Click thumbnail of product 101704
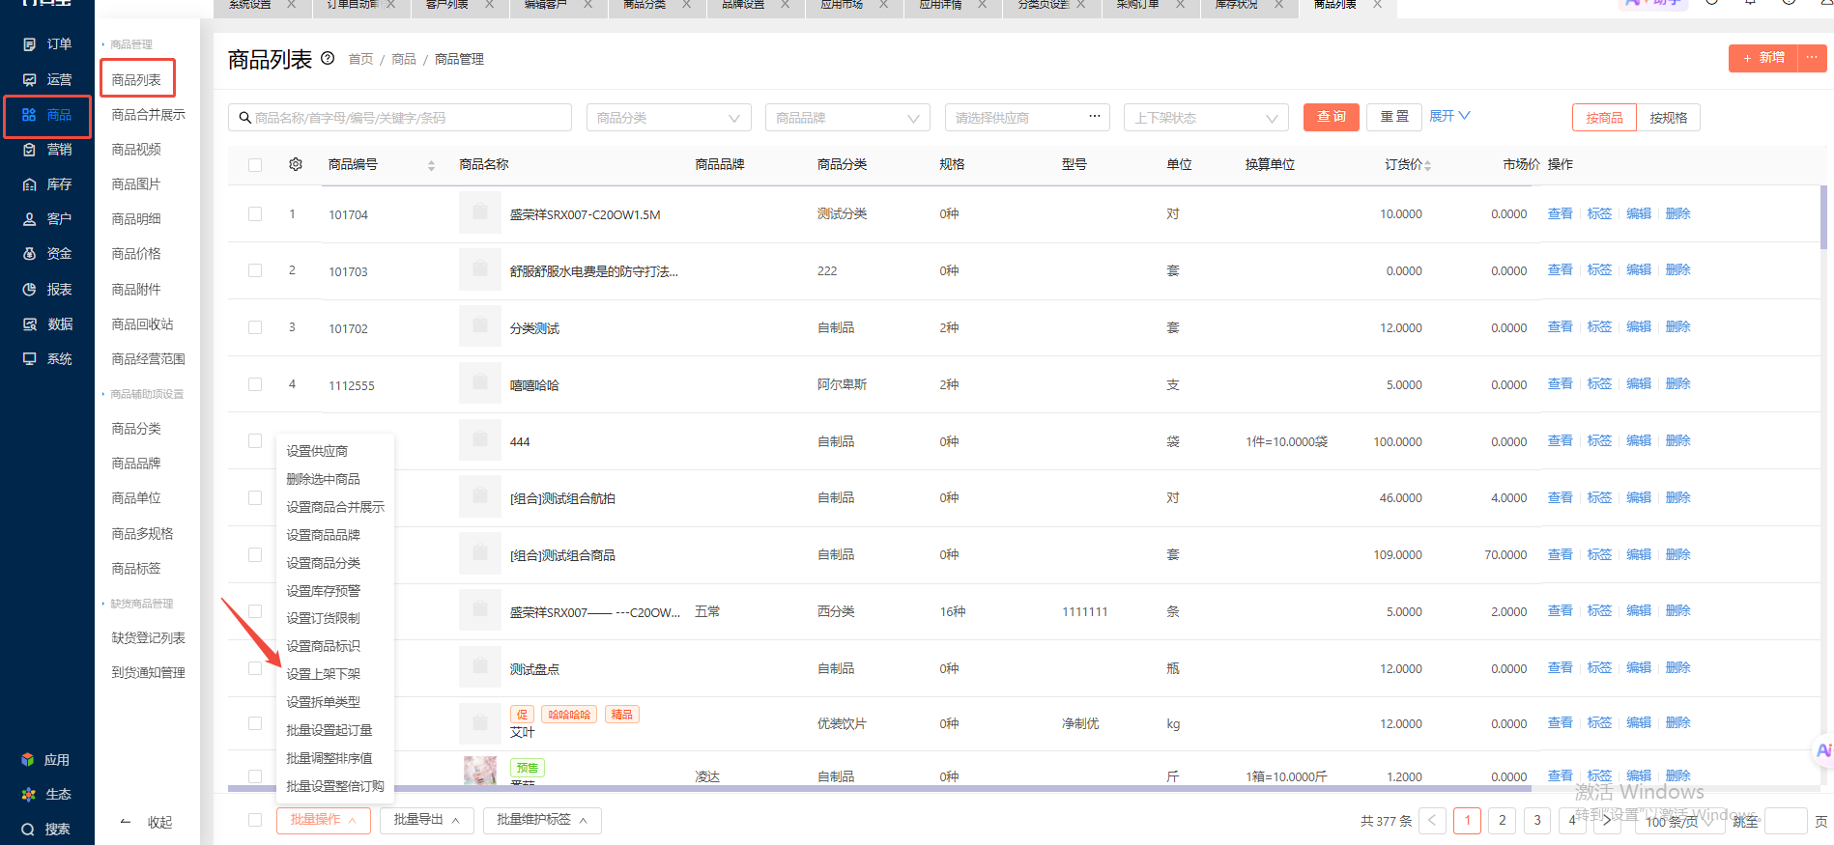 (479, 213)
